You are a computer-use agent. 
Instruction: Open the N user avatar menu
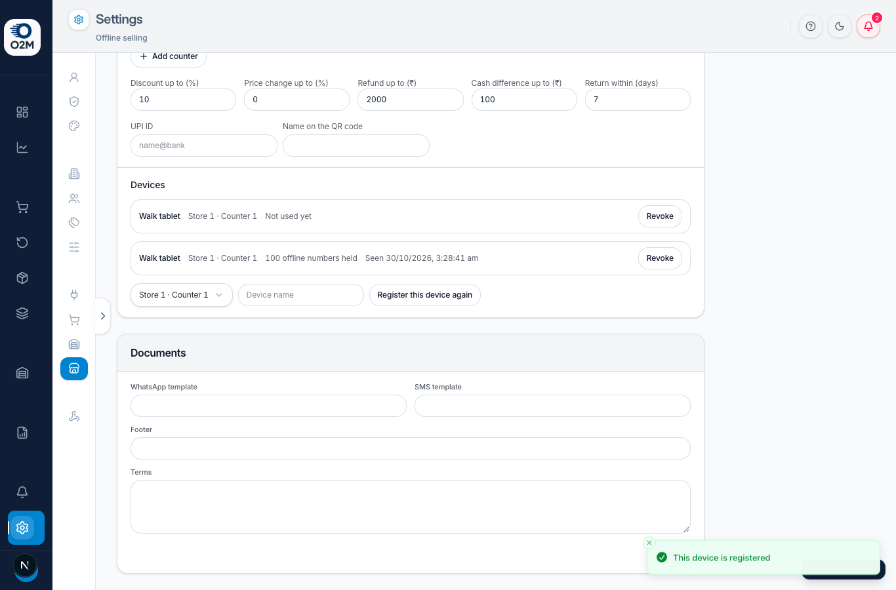25,565
